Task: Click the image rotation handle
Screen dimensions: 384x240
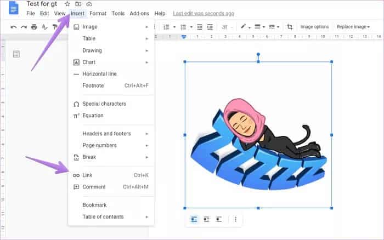Action: tap(258, 54)
